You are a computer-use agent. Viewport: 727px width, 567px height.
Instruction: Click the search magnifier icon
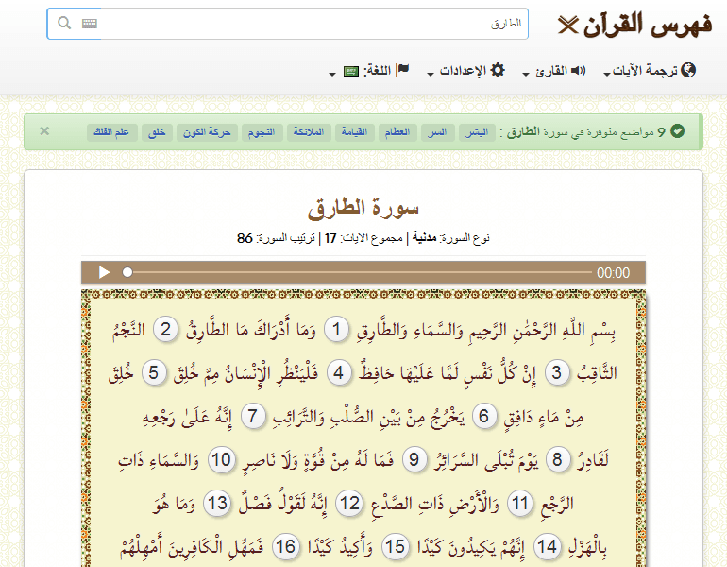click(64, 24)
